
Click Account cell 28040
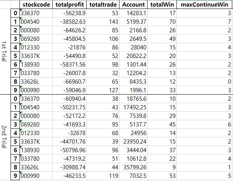point(133,47)
